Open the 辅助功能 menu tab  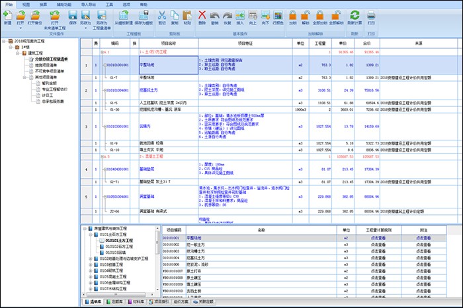click(x=64, y=3)
